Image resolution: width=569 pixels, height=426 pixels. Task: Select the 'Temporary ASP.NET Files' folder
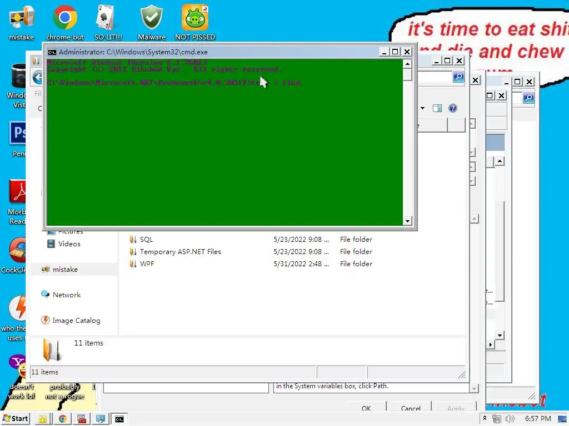click(x=251, y=252)
